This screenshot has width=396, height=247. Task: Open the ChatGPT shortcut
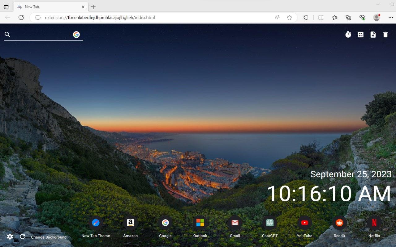(x=270, y=227)
